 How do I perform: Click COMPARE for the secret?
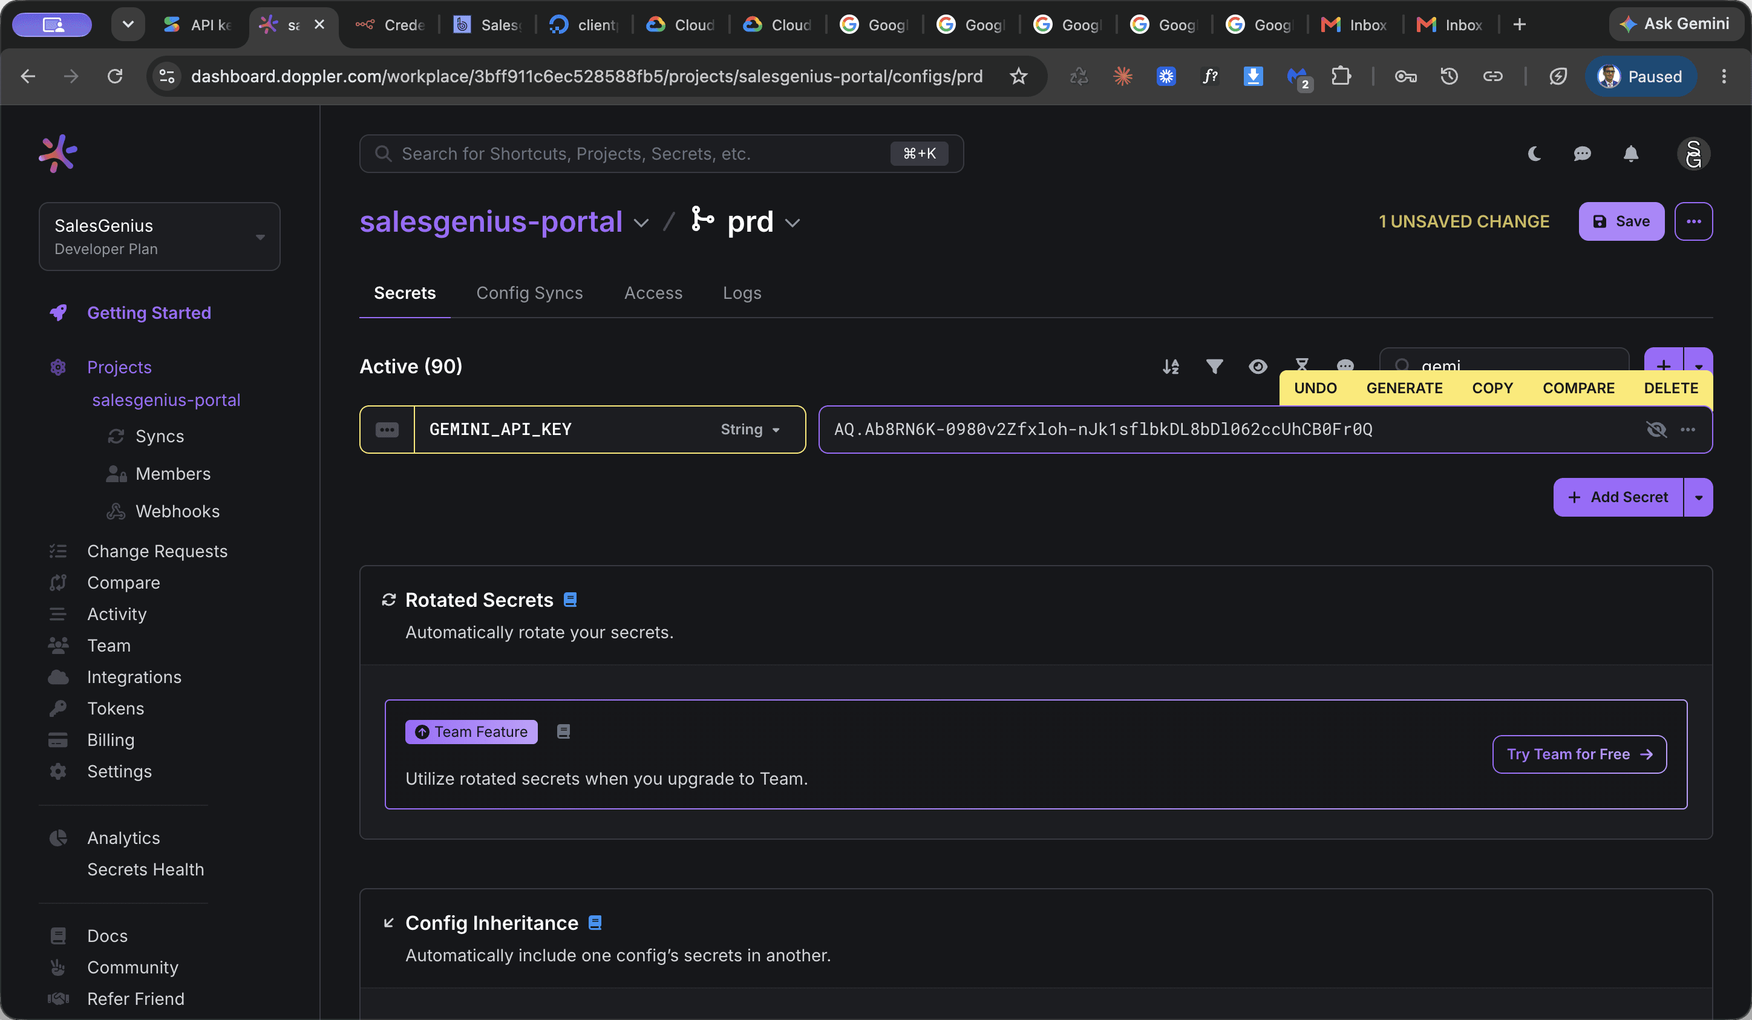(1579, 388)
